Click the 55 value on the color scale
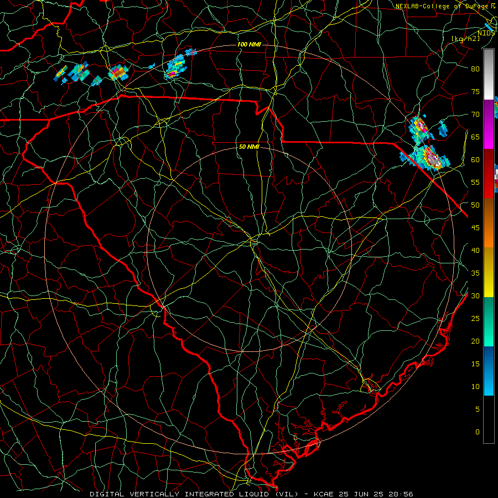The width and height of the screenshot is (498, 498). [475, 183]
